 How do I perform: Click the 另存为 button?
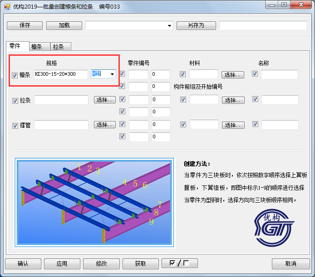[x=196, y=25]
